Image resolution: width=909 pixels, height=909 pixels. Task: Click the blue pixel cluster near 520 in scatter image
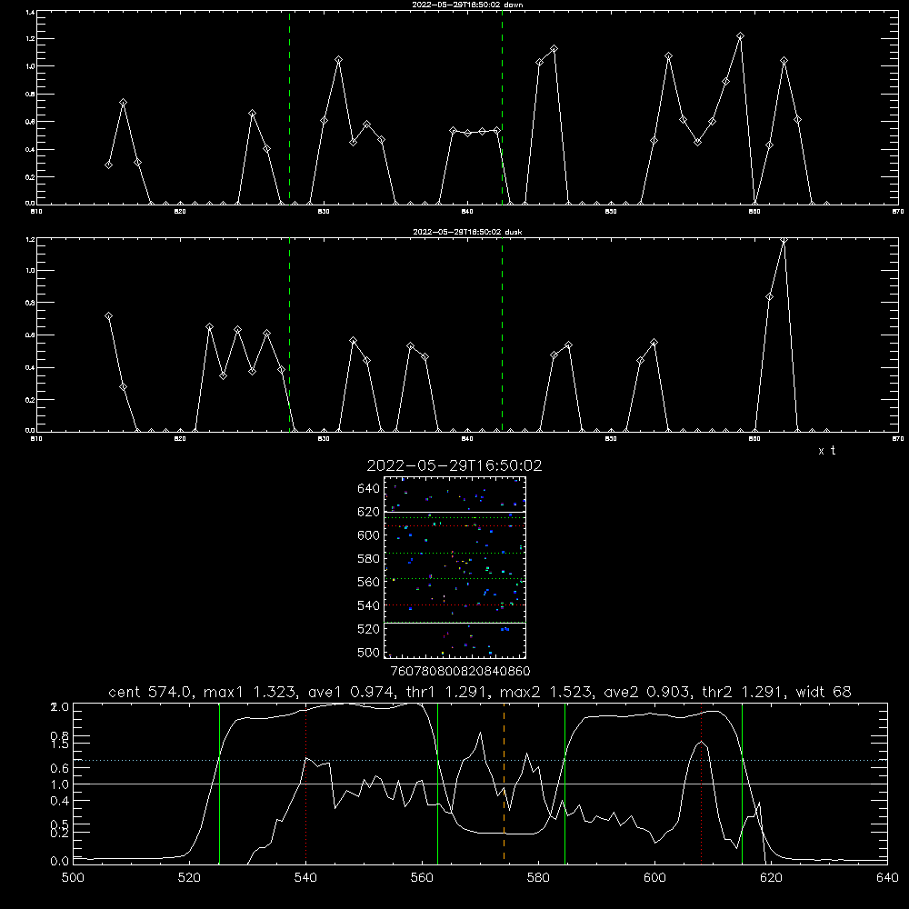click(x=504, y=629)
